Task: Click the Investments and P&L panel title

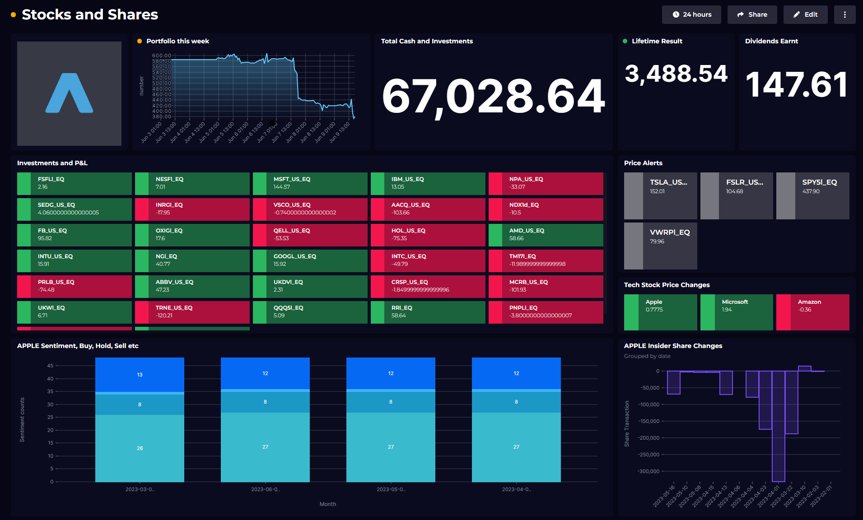Action: pos(51,163)
